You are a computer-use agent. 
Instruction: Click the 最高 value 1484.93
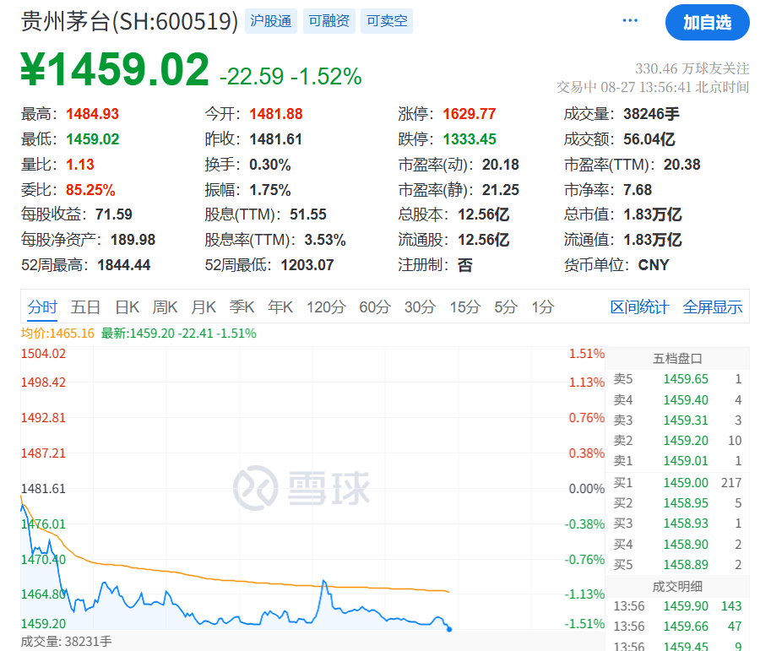click(x=93, y=114)
